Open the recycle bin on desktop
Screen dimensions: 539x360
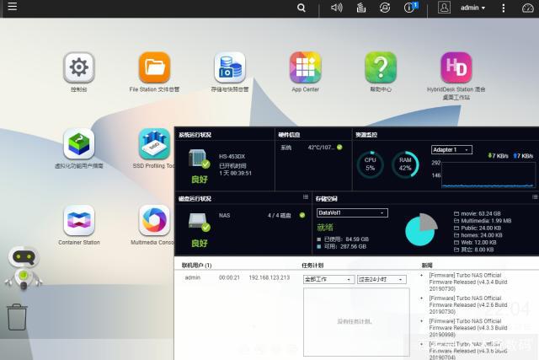point(17,317)
